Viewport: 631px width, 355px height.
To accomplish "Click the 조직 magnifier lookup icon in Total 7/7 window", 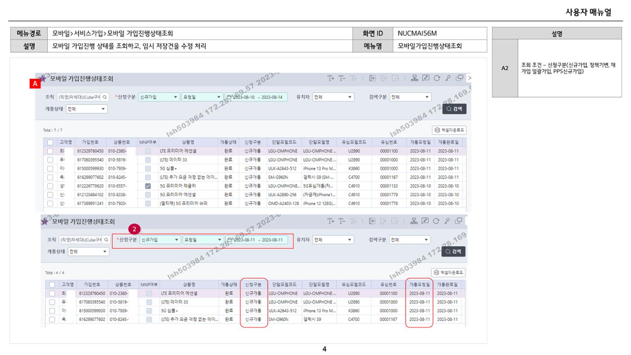I will [105, 97].
